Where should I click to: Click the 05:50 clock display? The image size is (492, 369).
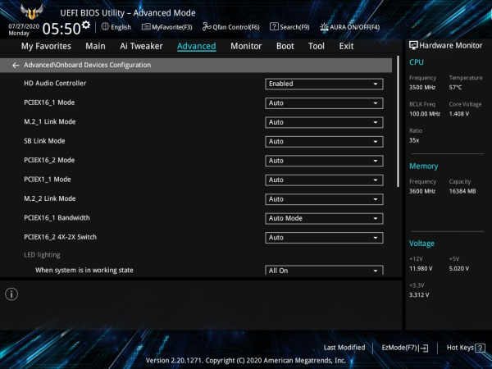point(61,29)
